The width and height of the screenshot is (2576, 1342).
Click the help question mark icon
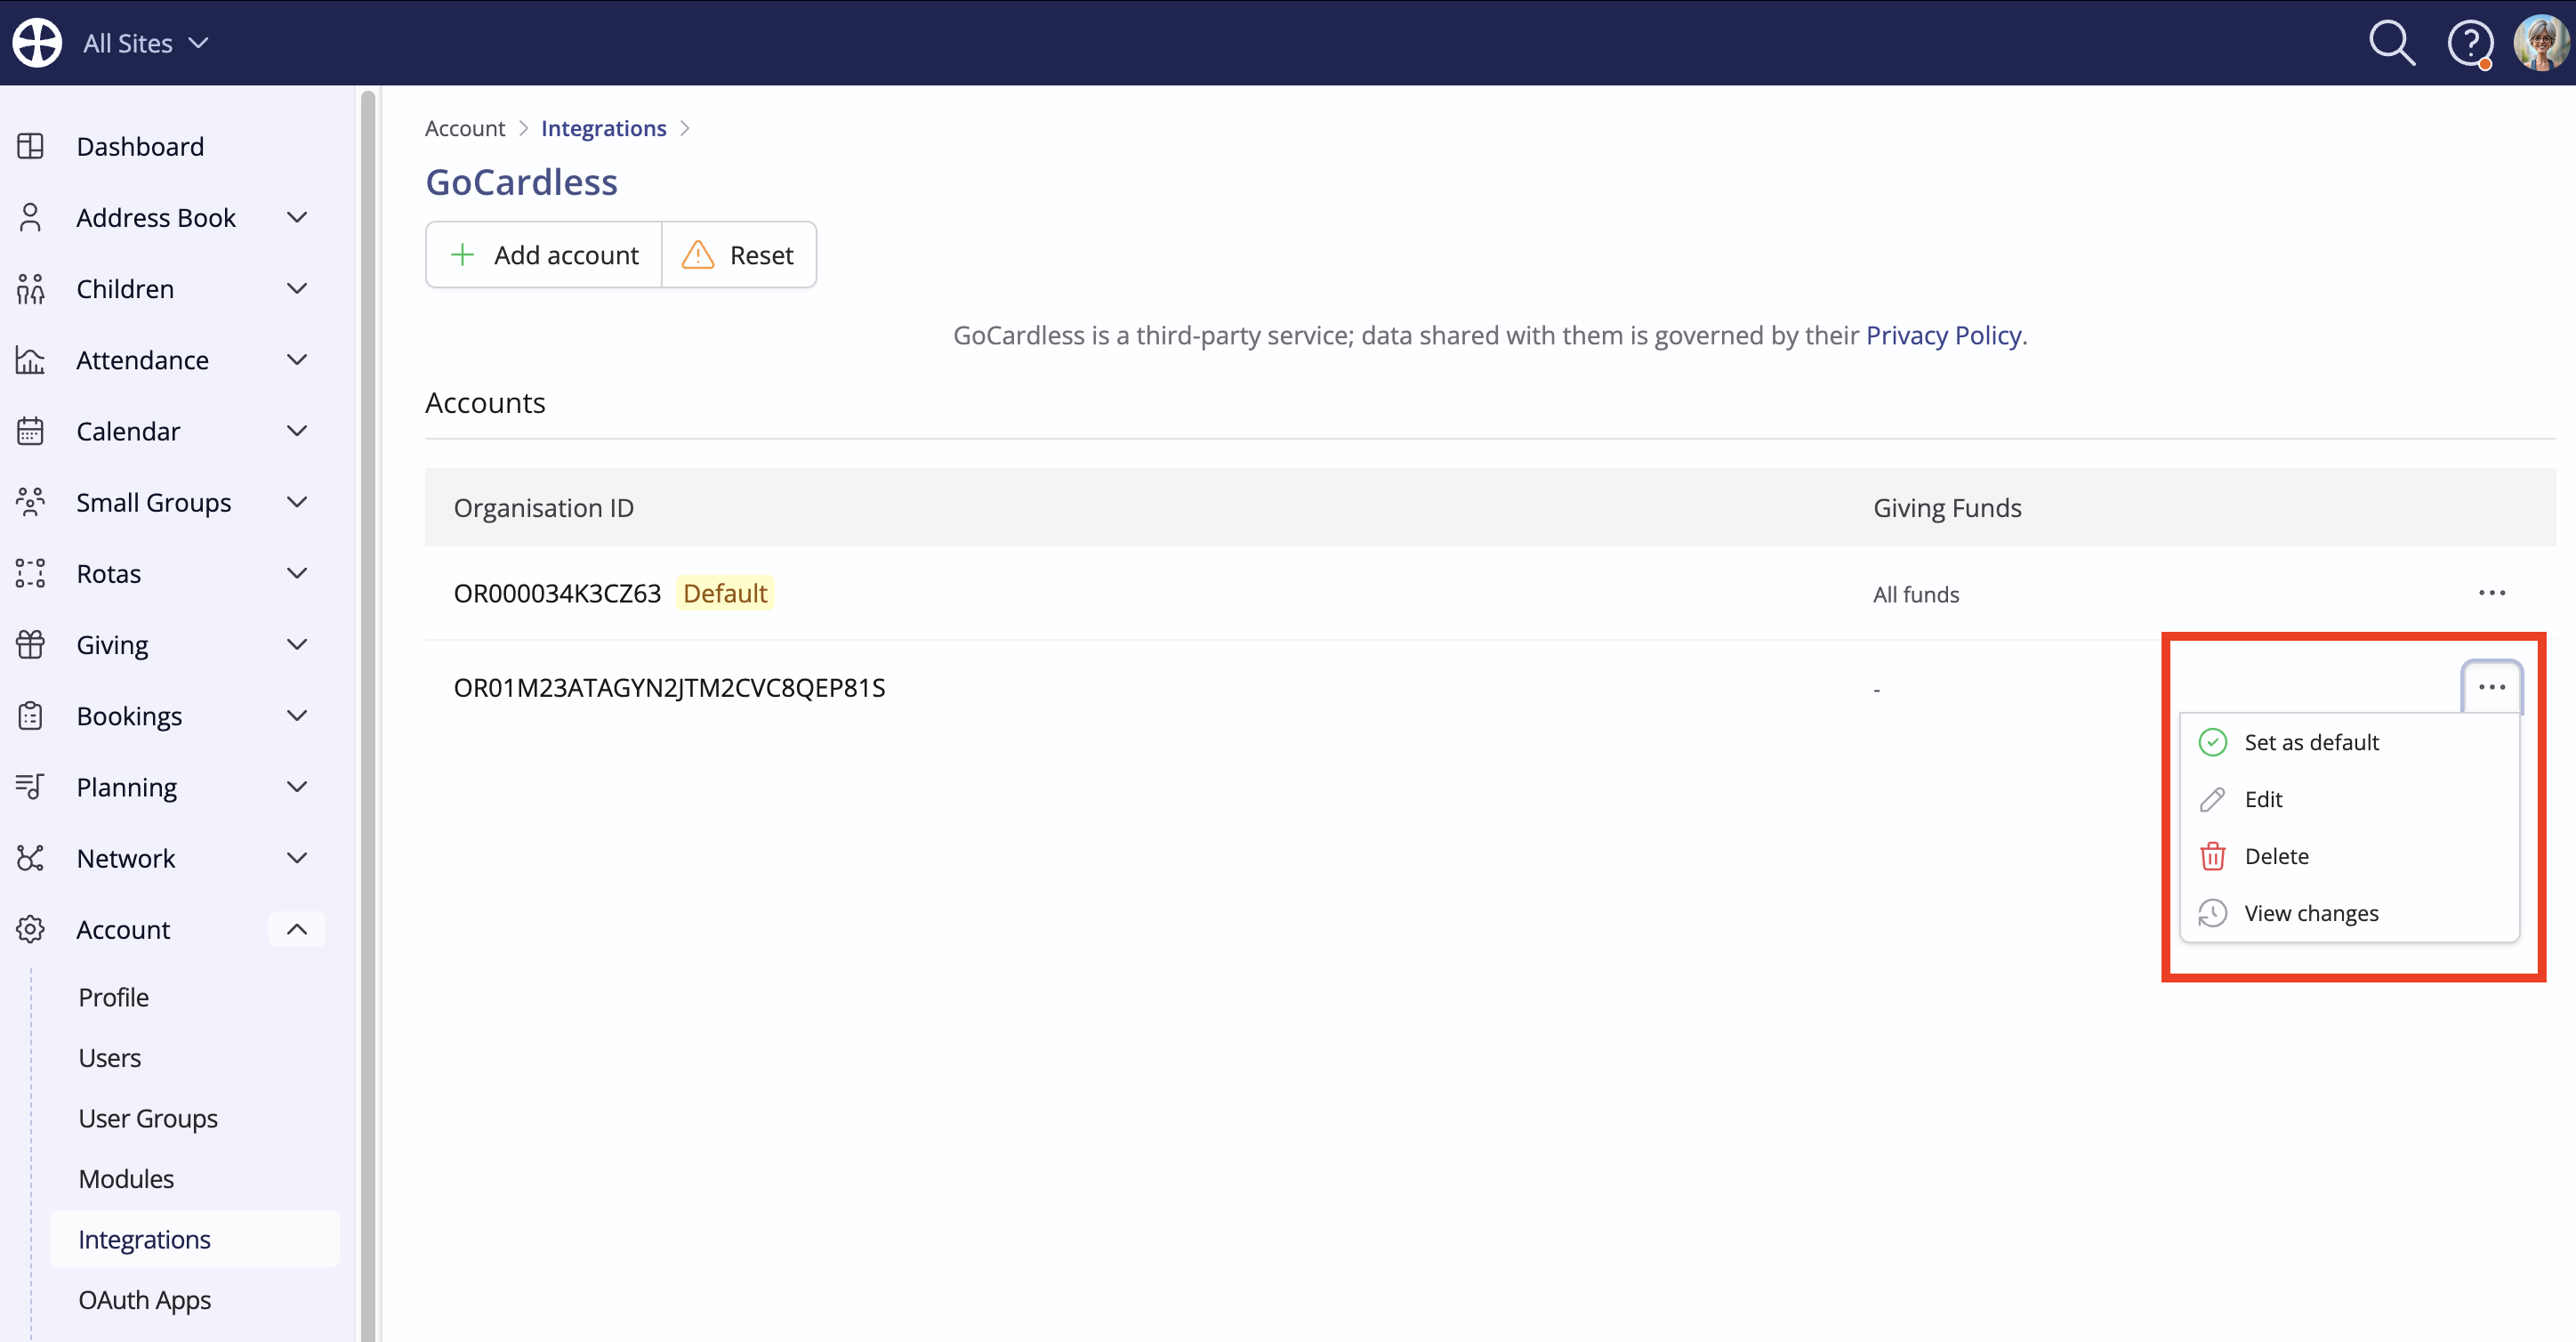tap(2470, 43)
